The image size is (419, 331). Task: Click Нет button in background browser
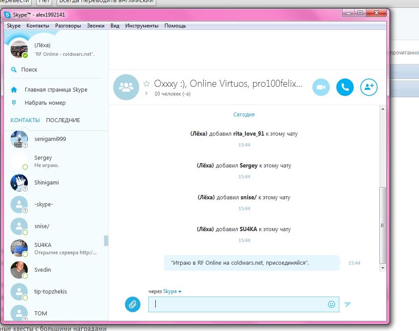click(x=44, y=2)
